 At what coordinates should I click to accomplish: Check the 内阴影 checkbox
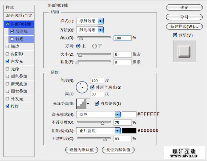tap(7, 54)
